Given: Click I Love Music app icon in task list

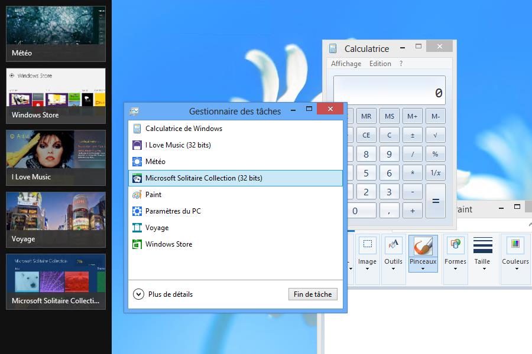Looking at the screenshot, I should [137, 145].
